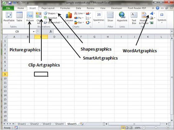
Task: Customize Quick Access Toolbar dropdown
Action: click(28, 3)
